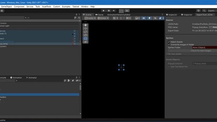Viewport: 217px width, 122px height.
Task: Click the Reload button beside PSD name
Action: 213,27
